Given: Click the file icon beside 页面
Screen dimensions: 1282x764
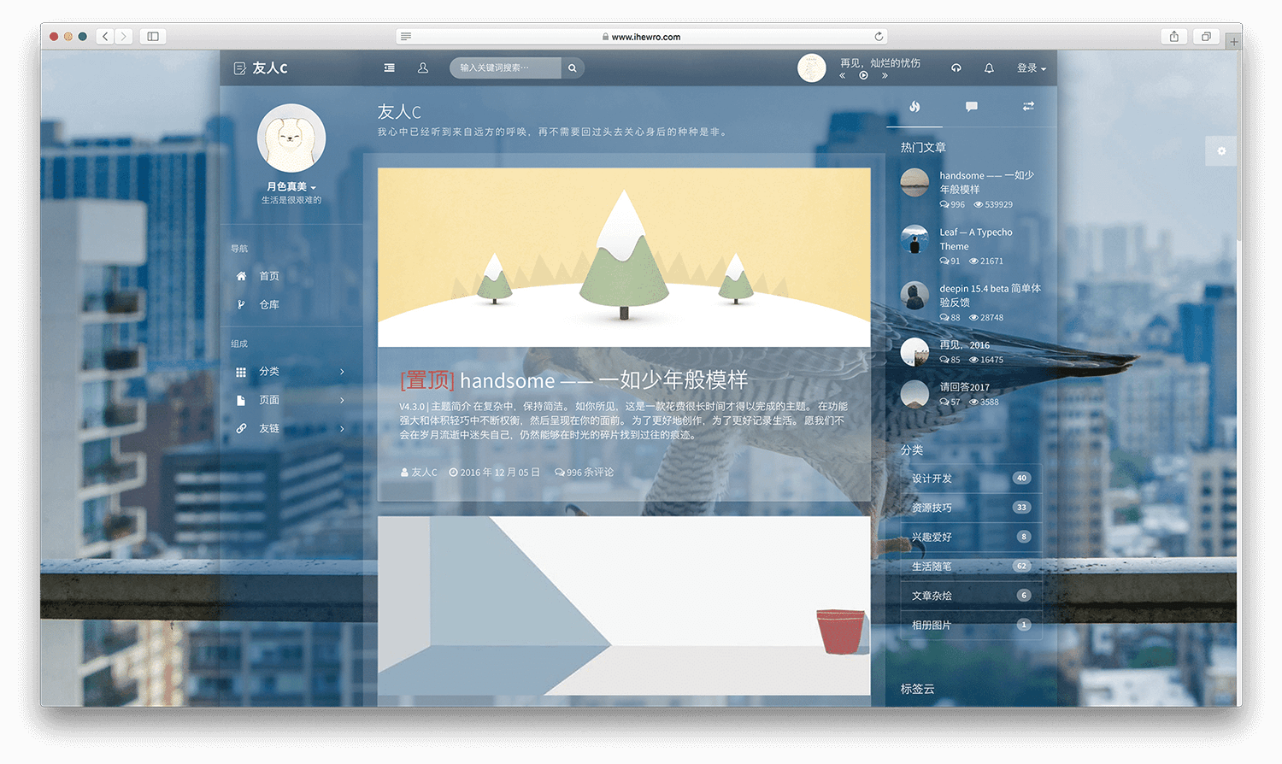Looking at the screenshot, I should [241, 400].
